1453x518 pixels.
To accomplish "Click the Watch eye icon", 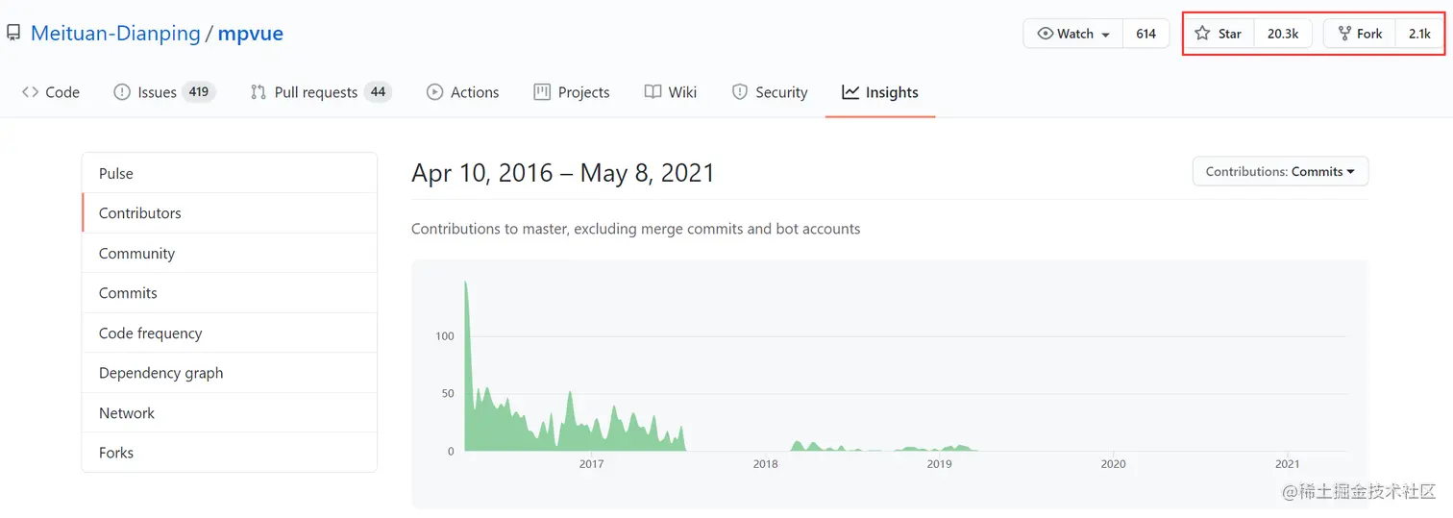I will (1046, 34).
